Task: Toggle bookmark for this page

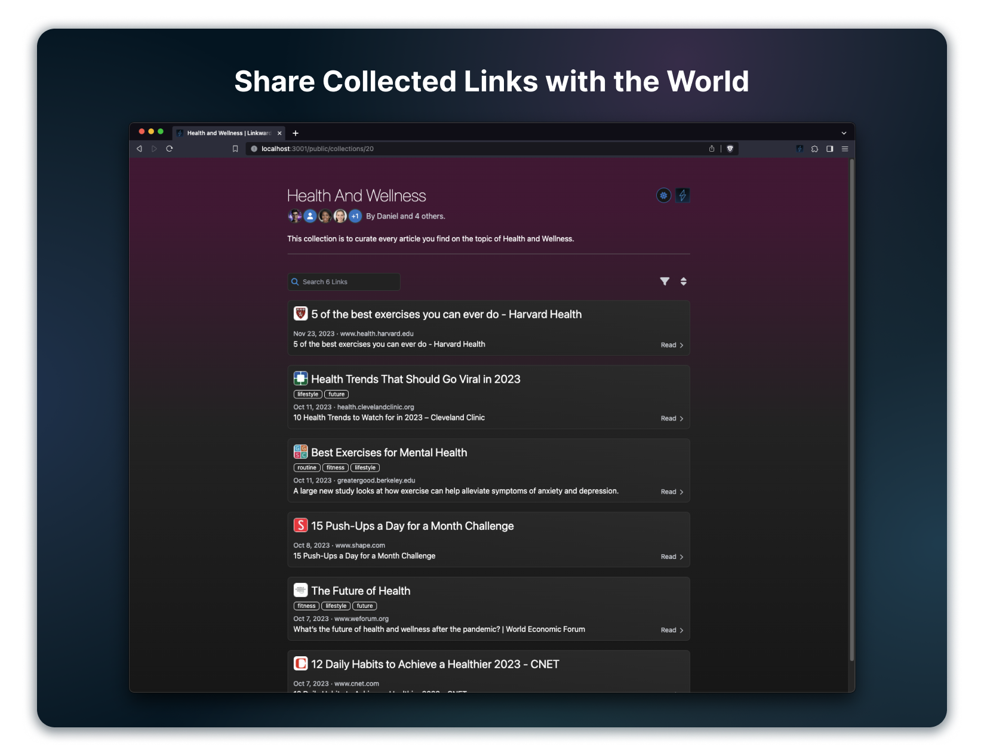Action: [235, 149]
